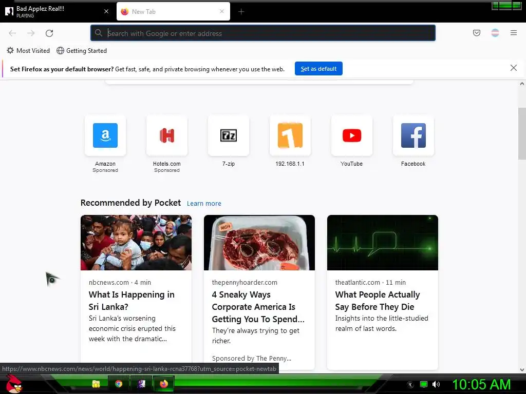Click 'thepennyhoarder.com' source text
Image resolution: width=526 pixels, height=394 pixels.
click(x=245, y=283)
